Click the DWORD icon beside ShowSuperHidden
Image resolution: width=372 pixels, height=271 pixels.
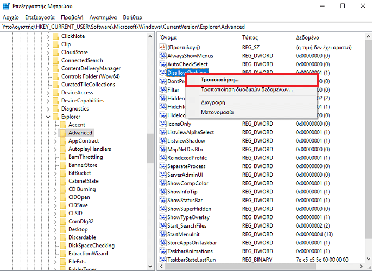[163, 209]
